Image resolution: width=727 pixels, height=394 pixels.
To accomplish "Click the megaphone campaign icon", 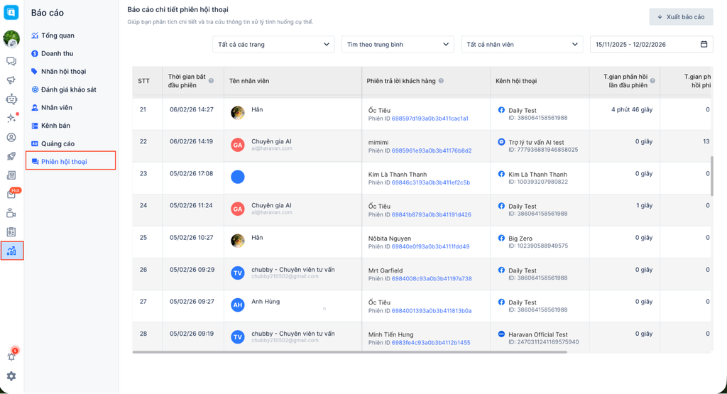I will pyautogui.click(x=11, y=80).
